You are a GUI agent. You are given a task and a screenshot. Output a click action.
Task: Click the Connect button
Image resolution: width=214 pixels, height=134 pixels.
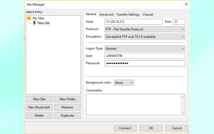125,128
